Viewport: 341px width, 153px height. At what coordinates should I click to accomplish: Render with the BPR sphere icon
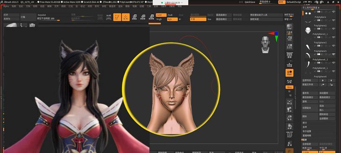pyautogui.click(x=289, y=27)
